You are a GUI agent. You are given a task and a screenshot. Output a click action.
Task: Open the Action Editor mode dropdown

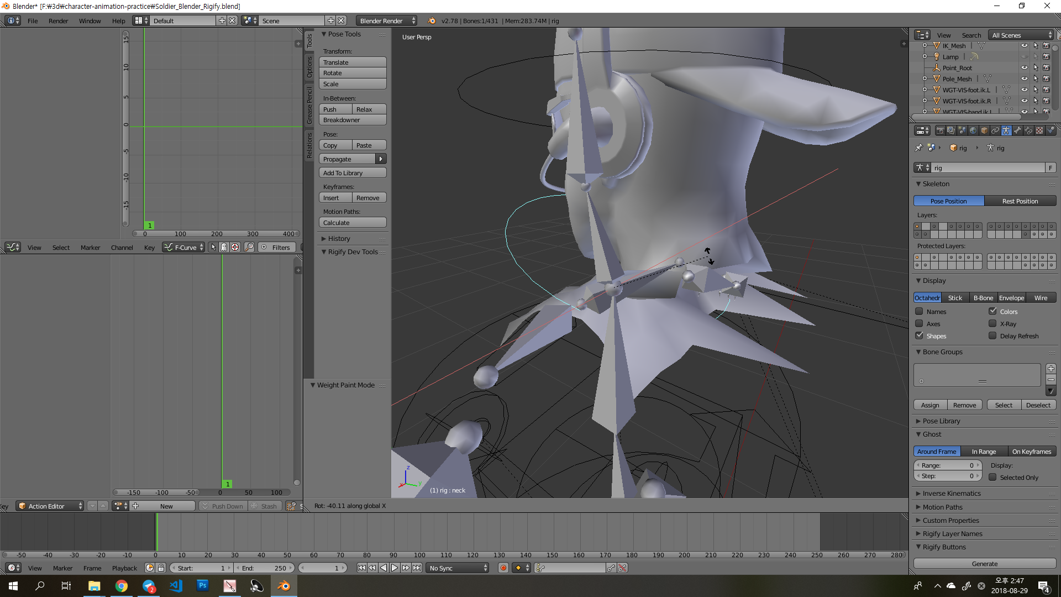[50, 506]
